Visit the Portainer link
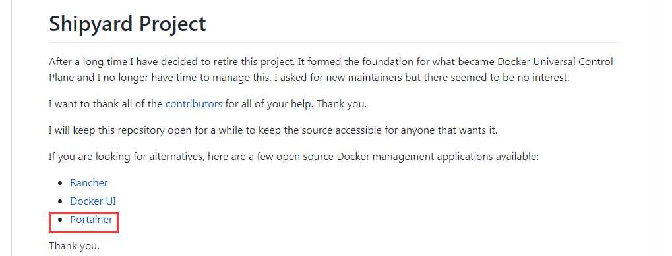Viewport: 672px width, 256px height. [x=91, y=220]
